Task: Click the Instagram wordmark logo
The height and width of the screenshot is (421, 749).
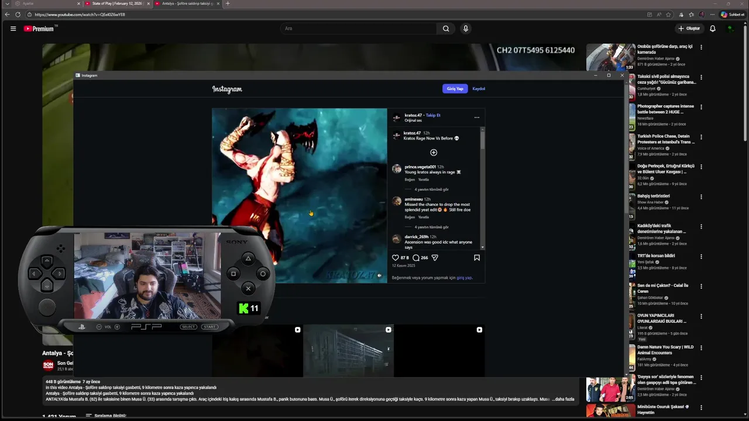Action: click(227, 89)
